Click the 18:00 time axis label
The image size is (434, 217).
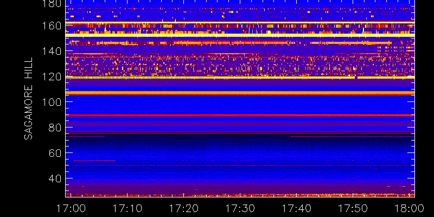tap(410, 208)
